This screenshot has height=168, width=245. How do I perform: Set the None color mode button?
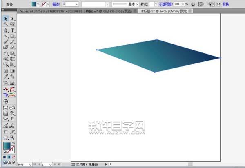point(13,157)
